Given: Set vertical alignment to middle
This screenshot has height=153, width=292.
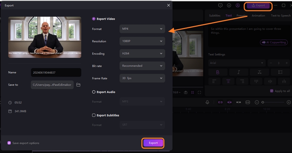Looking at the screenshot, I should 270,81.
